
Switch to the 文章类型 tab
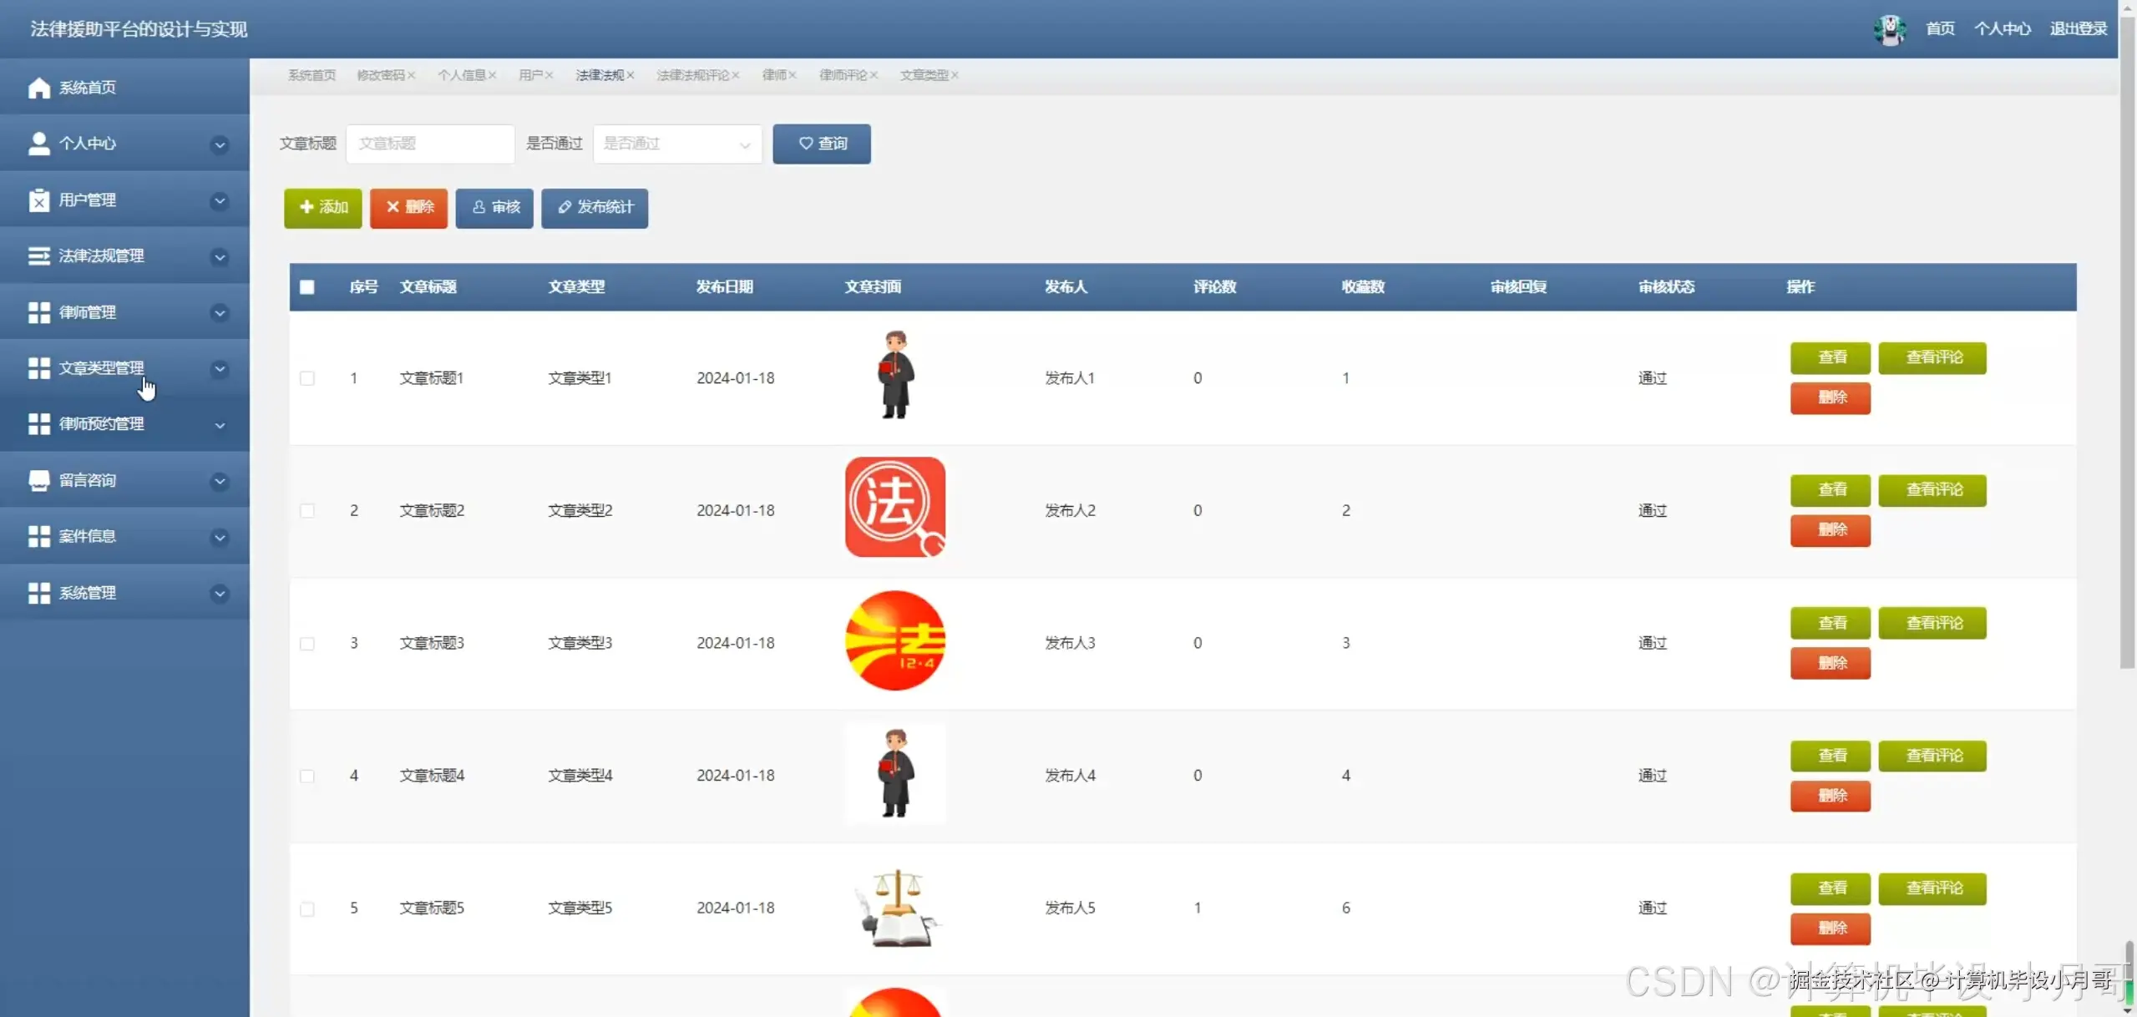point(923,75)
